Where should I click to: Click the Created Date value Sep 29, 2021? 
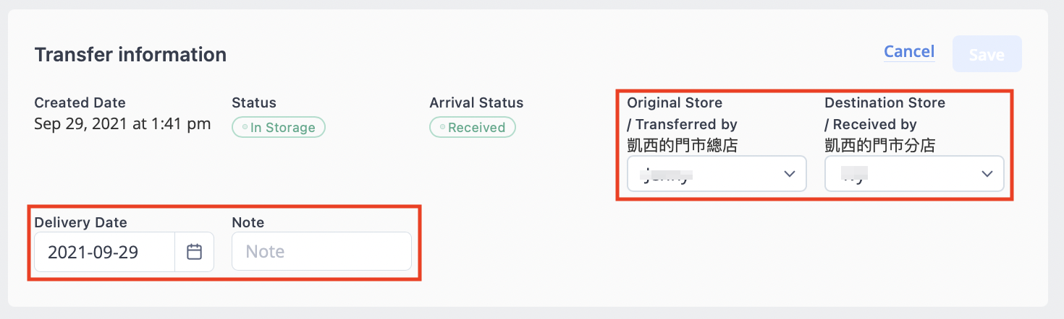coord(122,123)
